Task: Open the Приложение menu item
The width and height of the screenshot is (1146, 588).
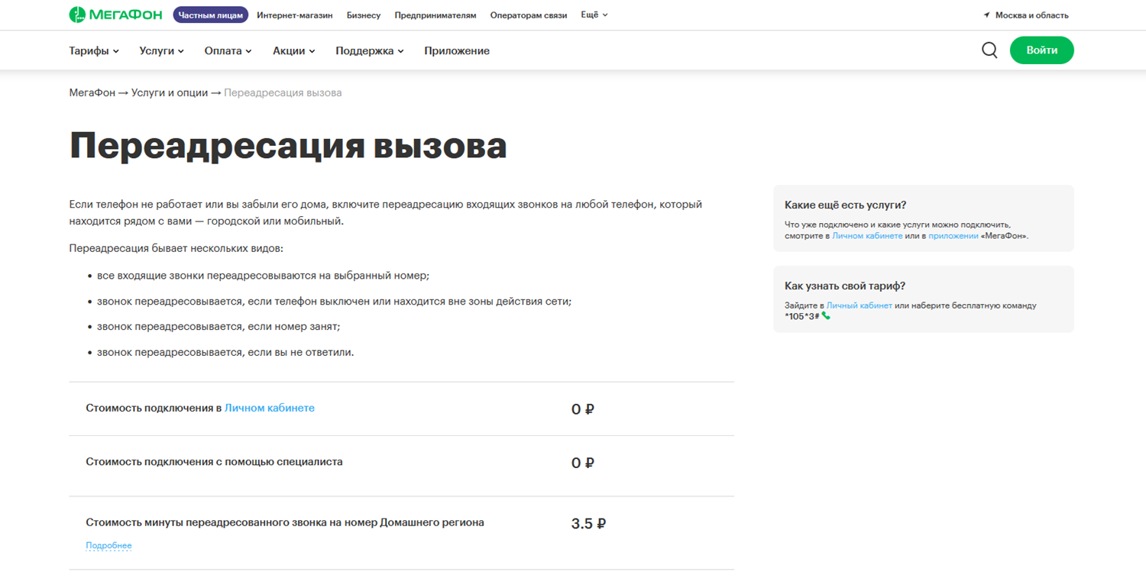Action: [457, 51]
